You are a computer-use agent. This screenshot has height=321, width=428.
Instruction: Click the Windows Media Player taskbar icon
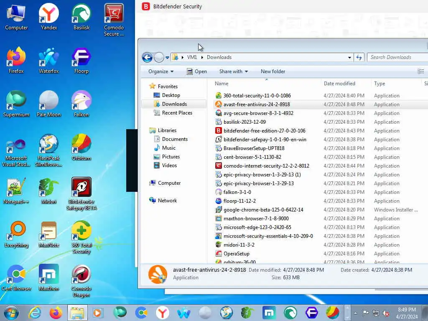pyautogui.click(x=97, y=313)
